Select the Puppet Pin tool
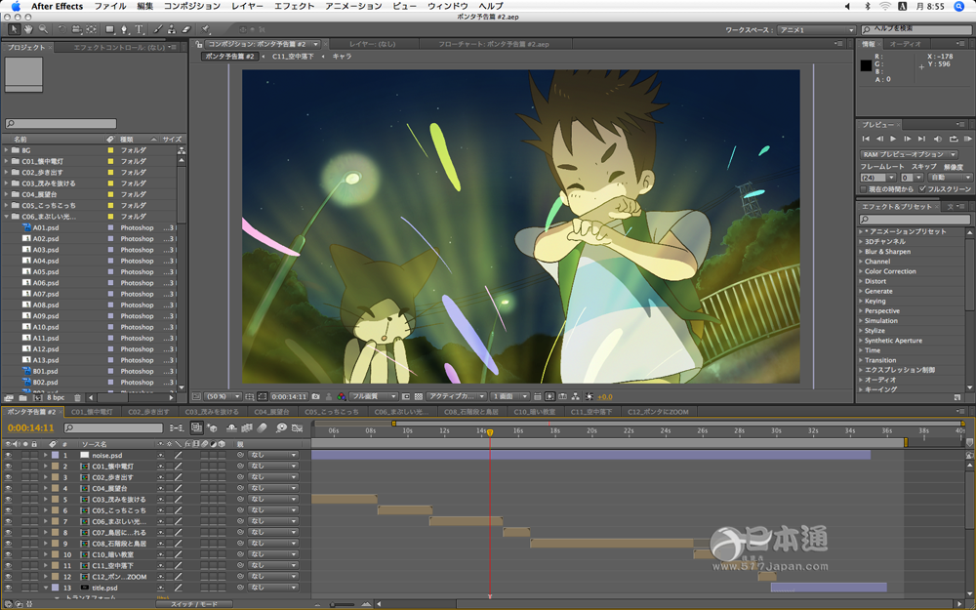This screenshot has width=976, height=610. [x=205, y=29]
